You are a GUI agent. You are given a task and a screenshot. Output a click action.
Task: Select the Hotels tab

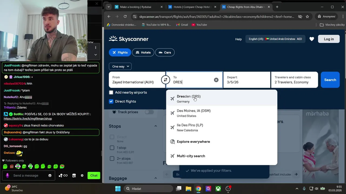tap(143, 53)
